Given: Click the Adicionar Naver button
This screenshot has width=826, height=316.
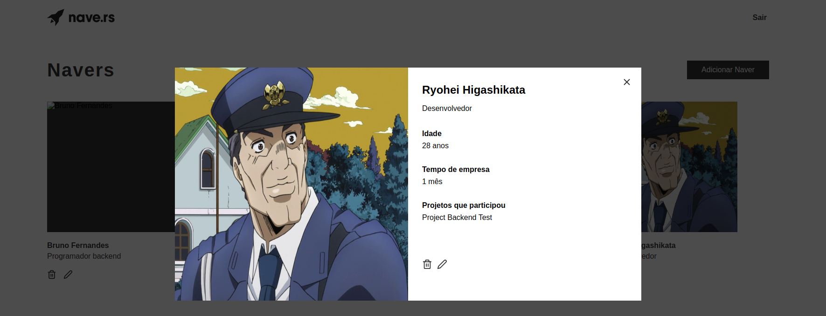Looking at the screenshot, I should click(x=728, y=70).
